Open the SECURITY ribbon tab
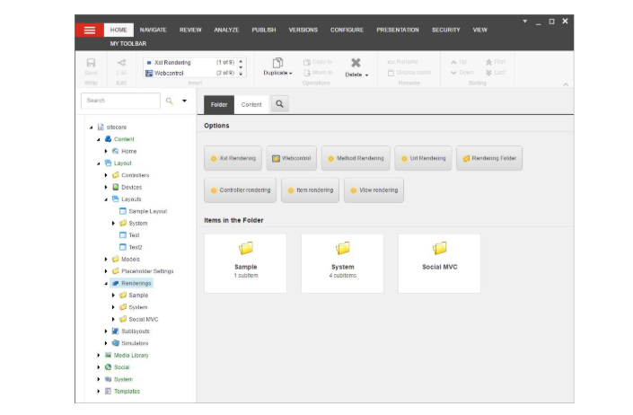Image resolution: width=633 pixels, height=415 pixels. tap(445, 30)
